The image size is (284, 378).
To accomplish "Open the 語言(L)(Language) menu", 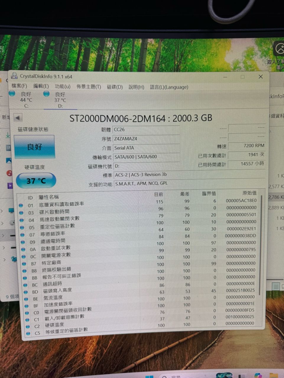I will click(x=169, y=87).
